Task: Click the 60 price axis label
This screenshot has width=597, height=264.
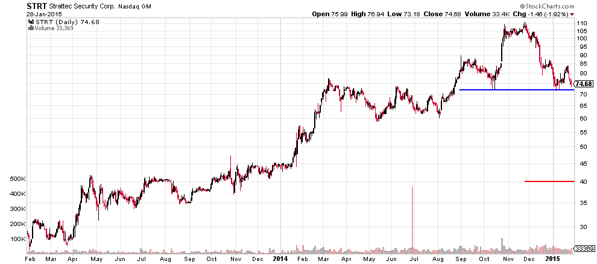Action: [x=582, y=119]
